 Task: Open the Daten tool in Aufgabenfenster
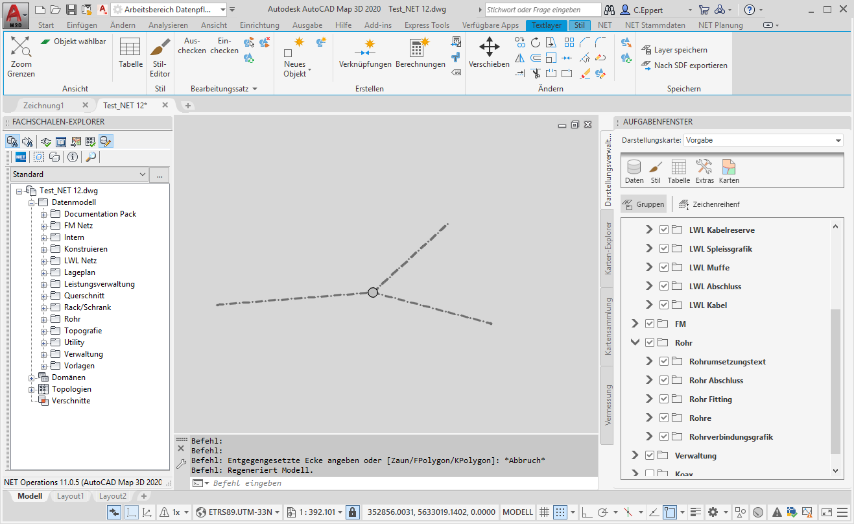[x=634, y=172]
